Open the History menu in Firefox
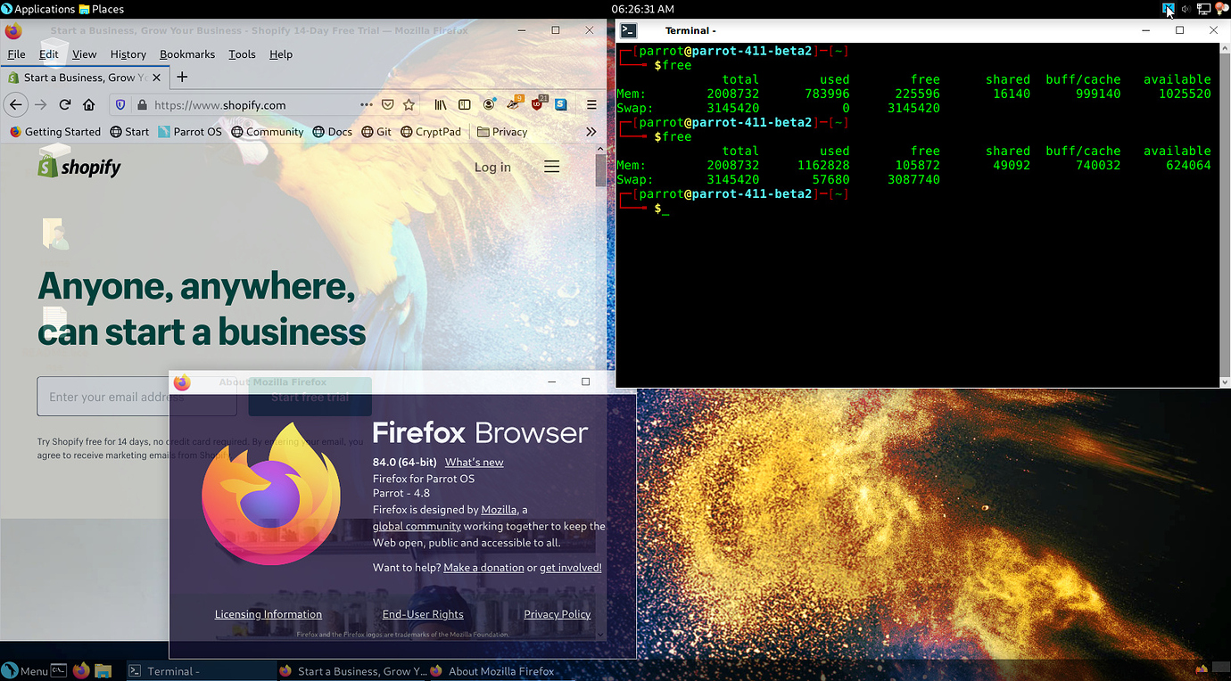Image resolution: width=1231 pixels, height=681 pixels. pos(128,54)
